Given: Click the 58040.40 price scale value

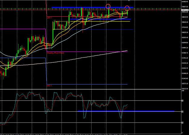Looking at the screenshot, I should [185, 22].
